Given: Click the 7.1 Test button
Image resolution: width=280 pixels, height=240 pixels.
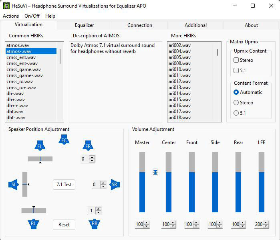Looking at the screenshot, I should 64,185.
